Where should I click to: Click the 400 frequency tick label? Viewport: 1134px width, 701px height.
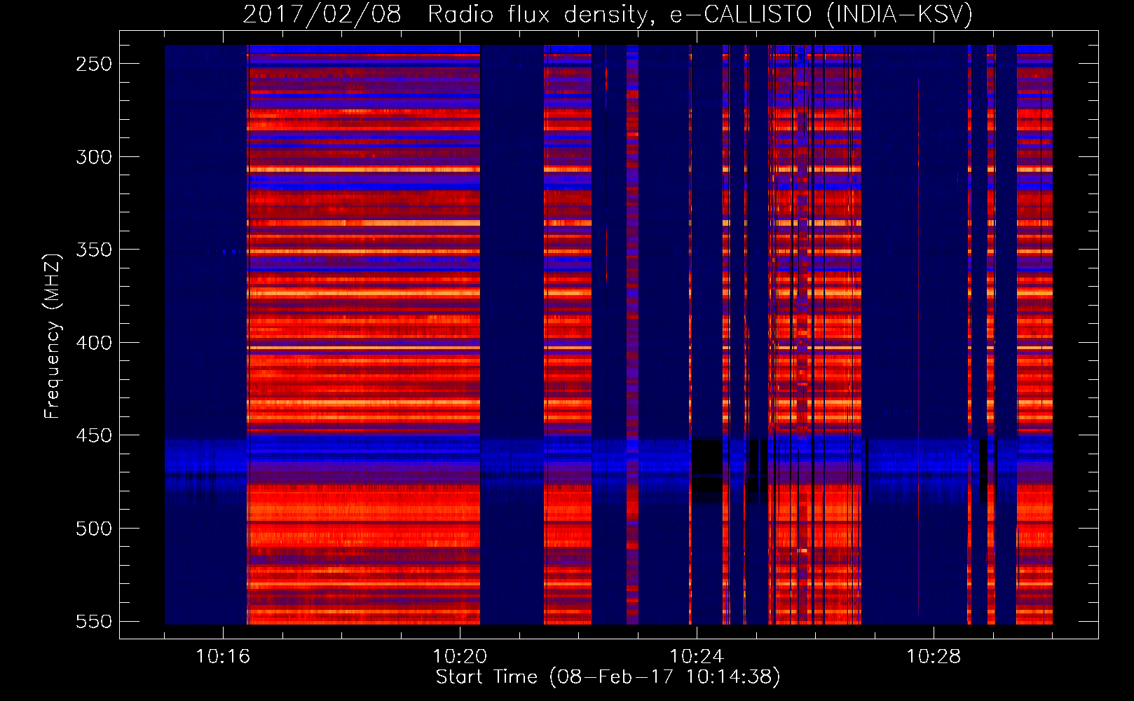point(94,343)
